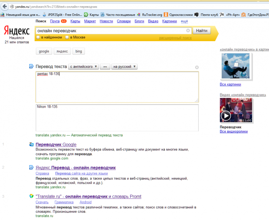This screenshot has height=220, width=269.
Task: Open the Android sublink
Action: pos(86,202)
